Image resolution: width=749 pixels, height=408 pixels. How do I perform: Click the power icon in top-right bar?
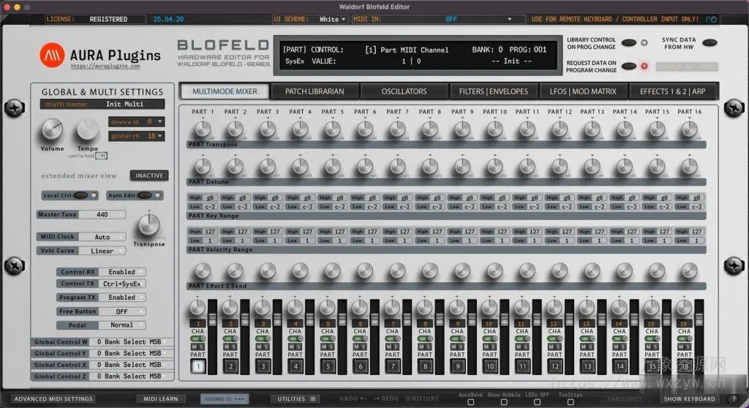pyautogui.click(x=713, y=19)
